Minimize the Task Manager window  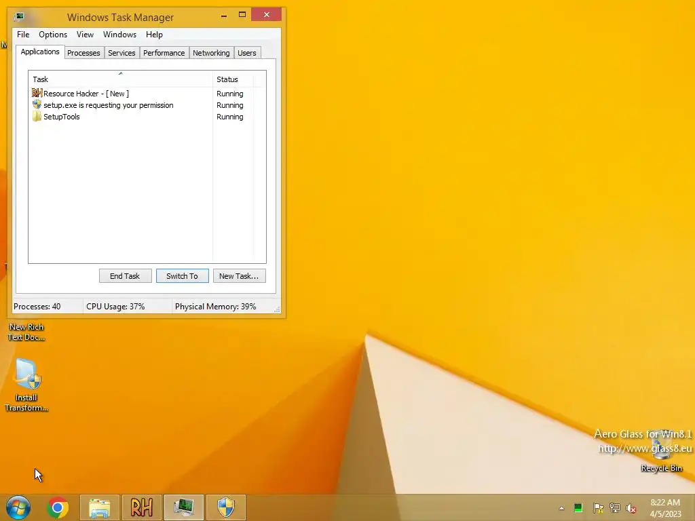[x=224, y=15]
